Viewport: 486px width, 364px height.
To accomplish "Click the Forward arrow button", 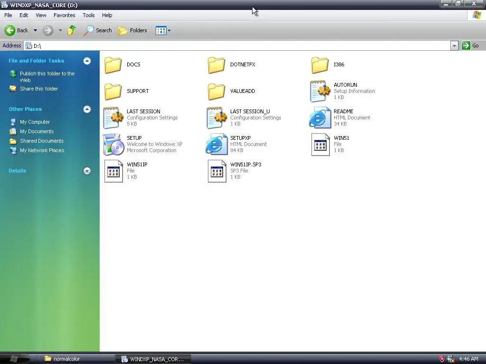I will point(48,30).
